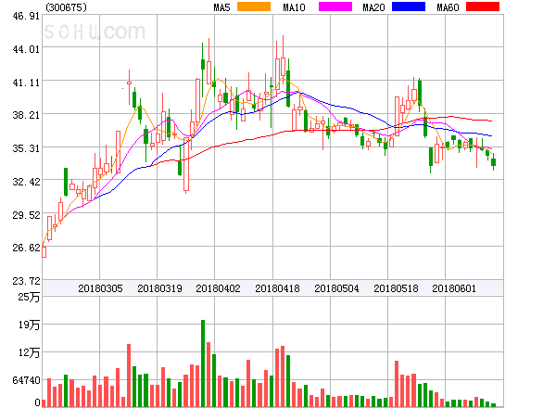Image resolution: width=556 pixels, height=408 pixels.
Task: Click the 29.52 price axis label
Action: pos(26,215)
